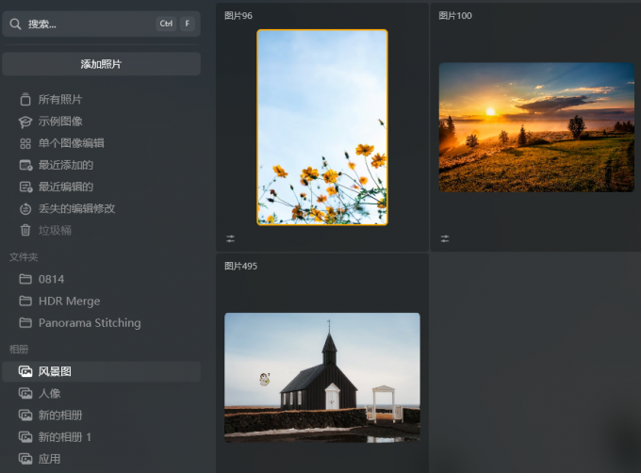Click the 风景图 album icon
The image size is (641, 473).
tap(25, 371)
